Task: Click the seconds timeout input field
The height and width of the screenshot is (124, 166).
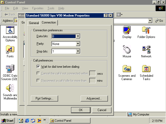Action: 93,73
